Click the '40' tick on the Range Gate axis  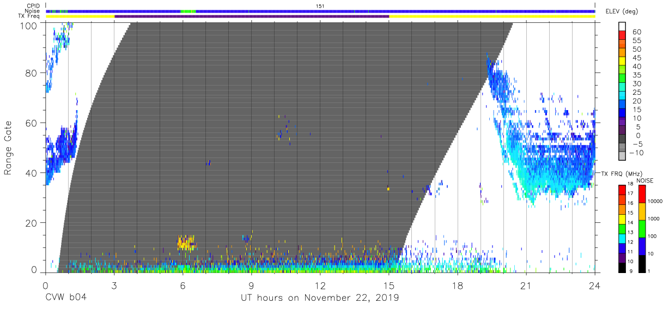tap(31, 173)
